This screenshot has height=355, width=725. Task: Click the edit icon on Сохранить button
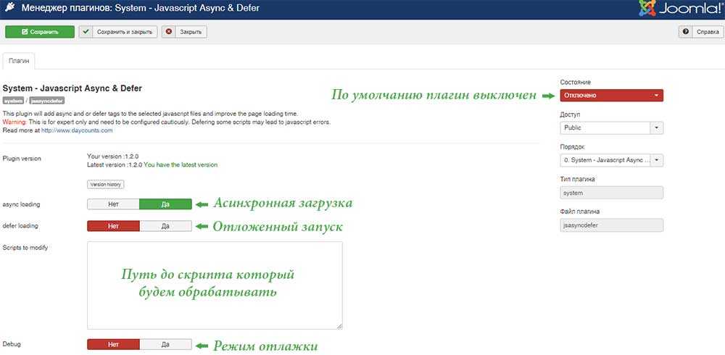coord(25,32)
